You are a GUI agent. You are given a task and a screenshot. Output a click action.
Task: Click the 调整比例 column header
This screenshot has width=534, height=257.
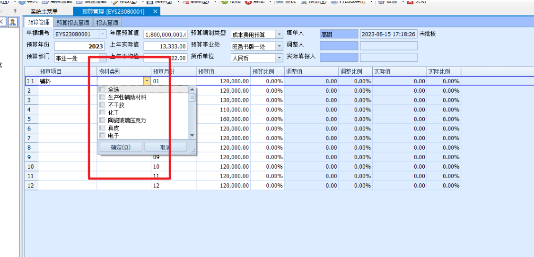[x=355, y=72]
